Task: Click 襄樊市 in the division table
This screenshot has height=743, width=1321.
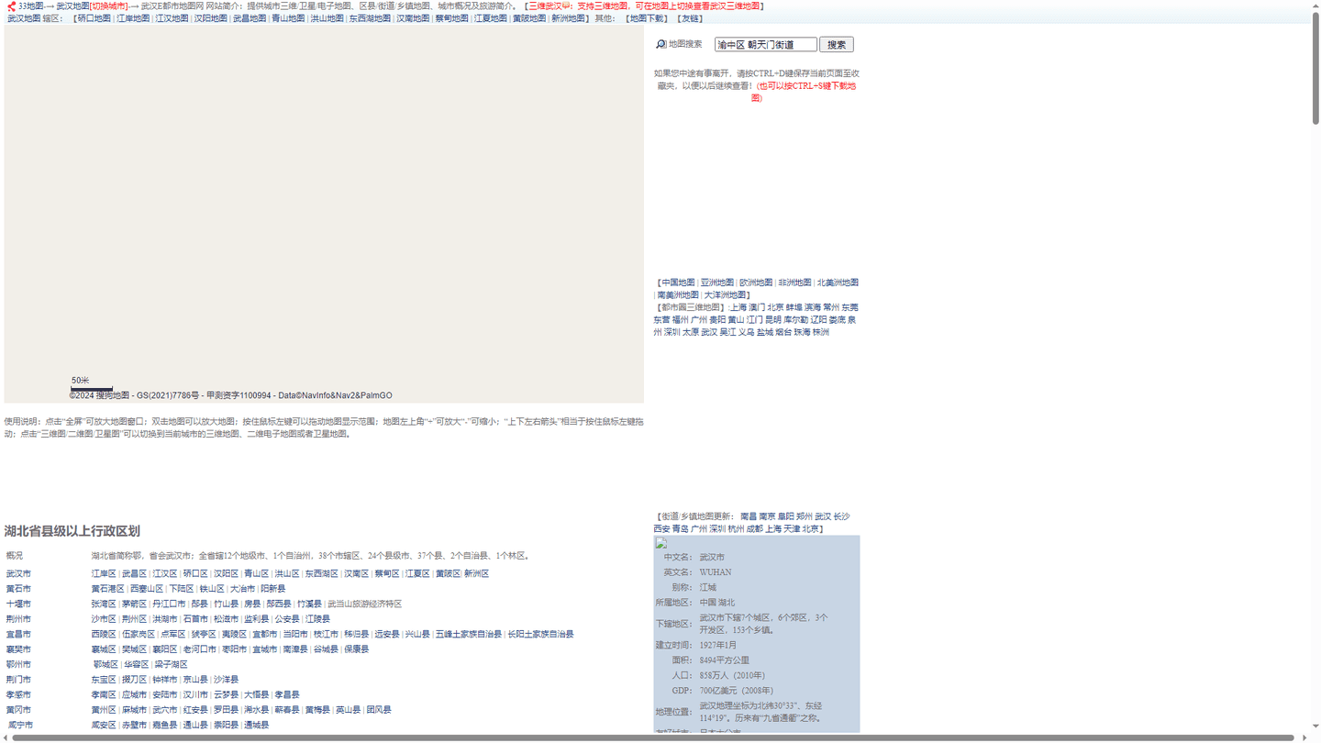Action: coord(18,649)
